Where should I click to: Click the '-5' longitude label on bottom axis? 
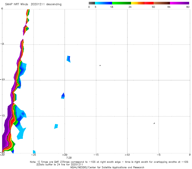159,155
